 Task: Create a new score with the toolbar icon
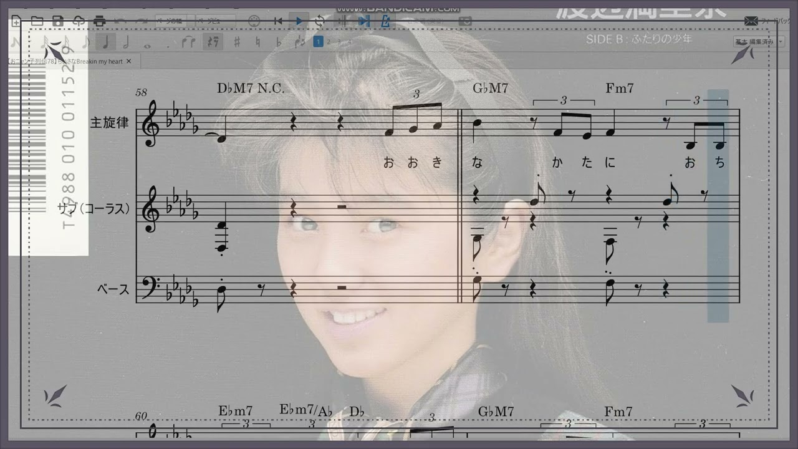[16, 21]
